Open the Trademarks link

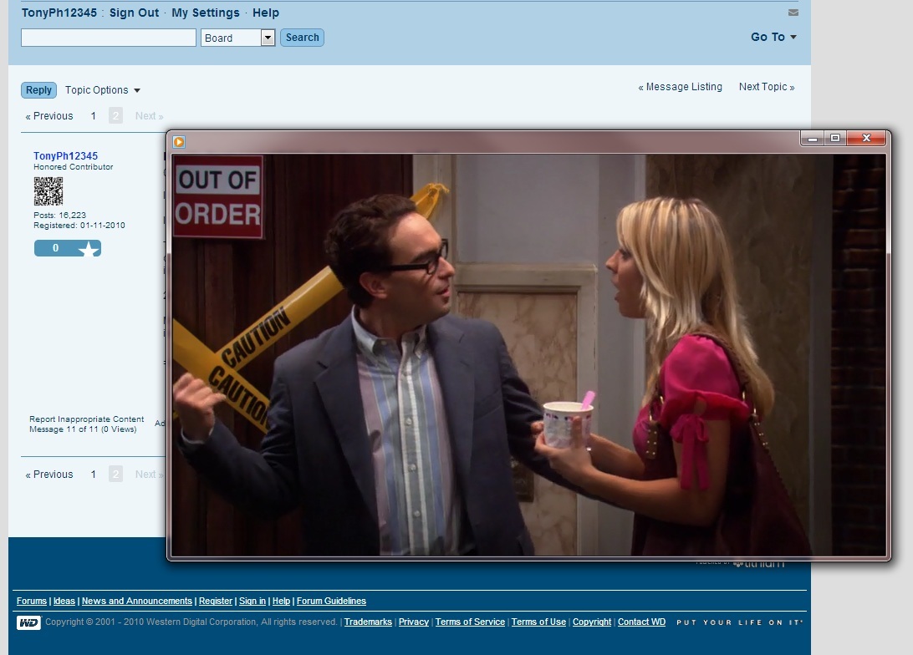pyautogui.click(x=368, y=622)
